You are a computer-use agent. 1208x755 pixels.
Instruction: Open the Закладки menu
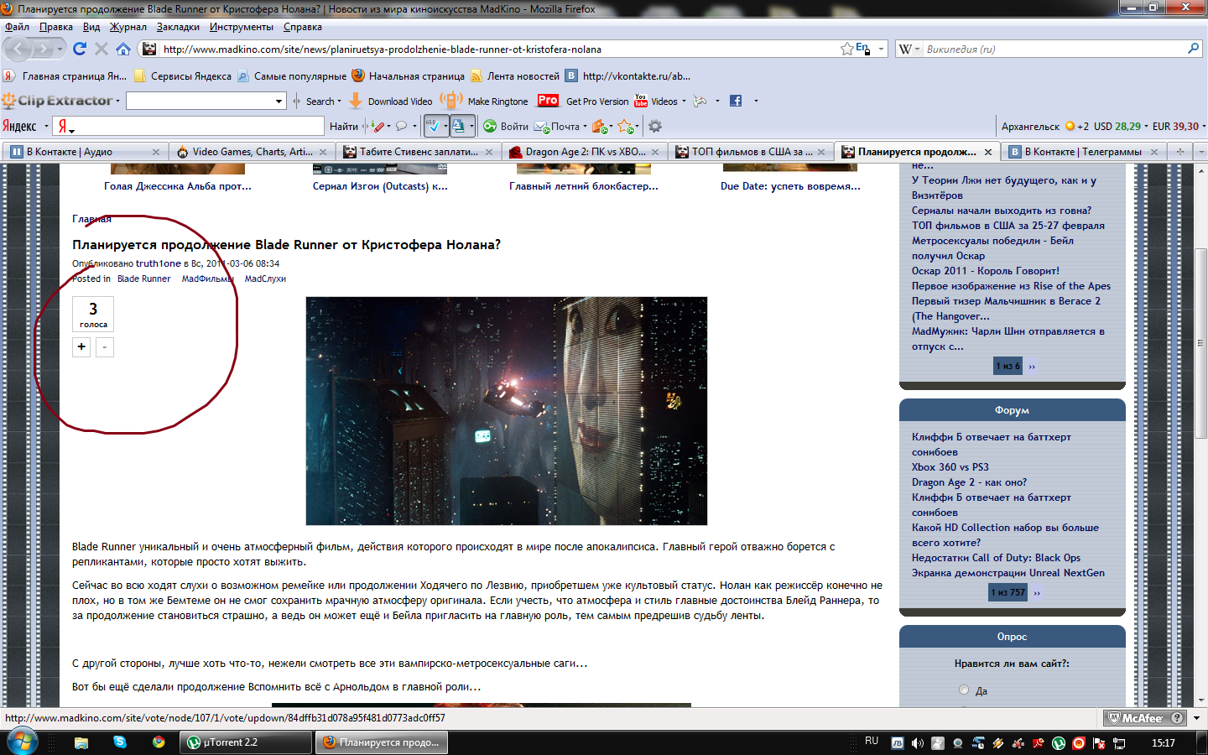click(178, 27)
